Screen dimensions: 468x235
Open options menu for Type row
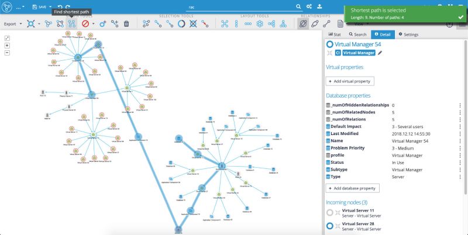(460, 177)
